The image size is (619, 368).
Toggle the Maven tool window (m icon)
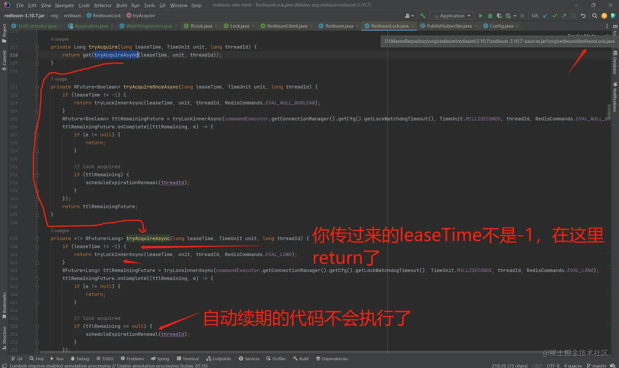click(x=615, y=26)
